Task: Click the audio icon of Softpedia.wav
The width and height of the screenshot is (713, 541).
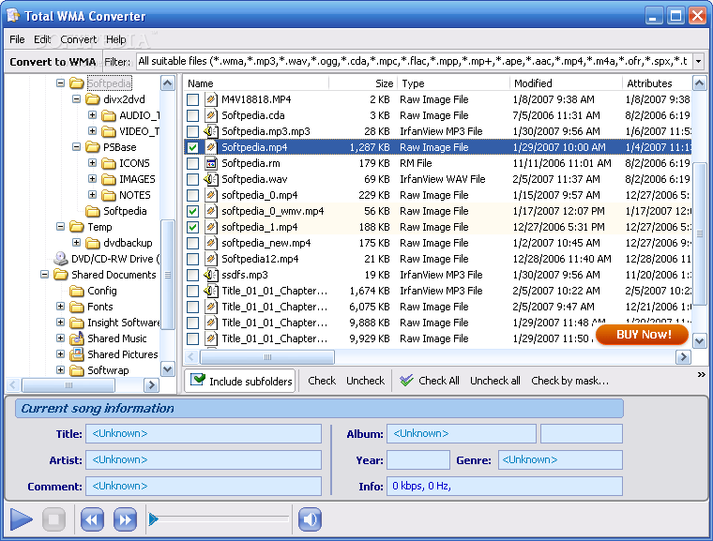Action: pyautogui.click(x=210, y=179)
